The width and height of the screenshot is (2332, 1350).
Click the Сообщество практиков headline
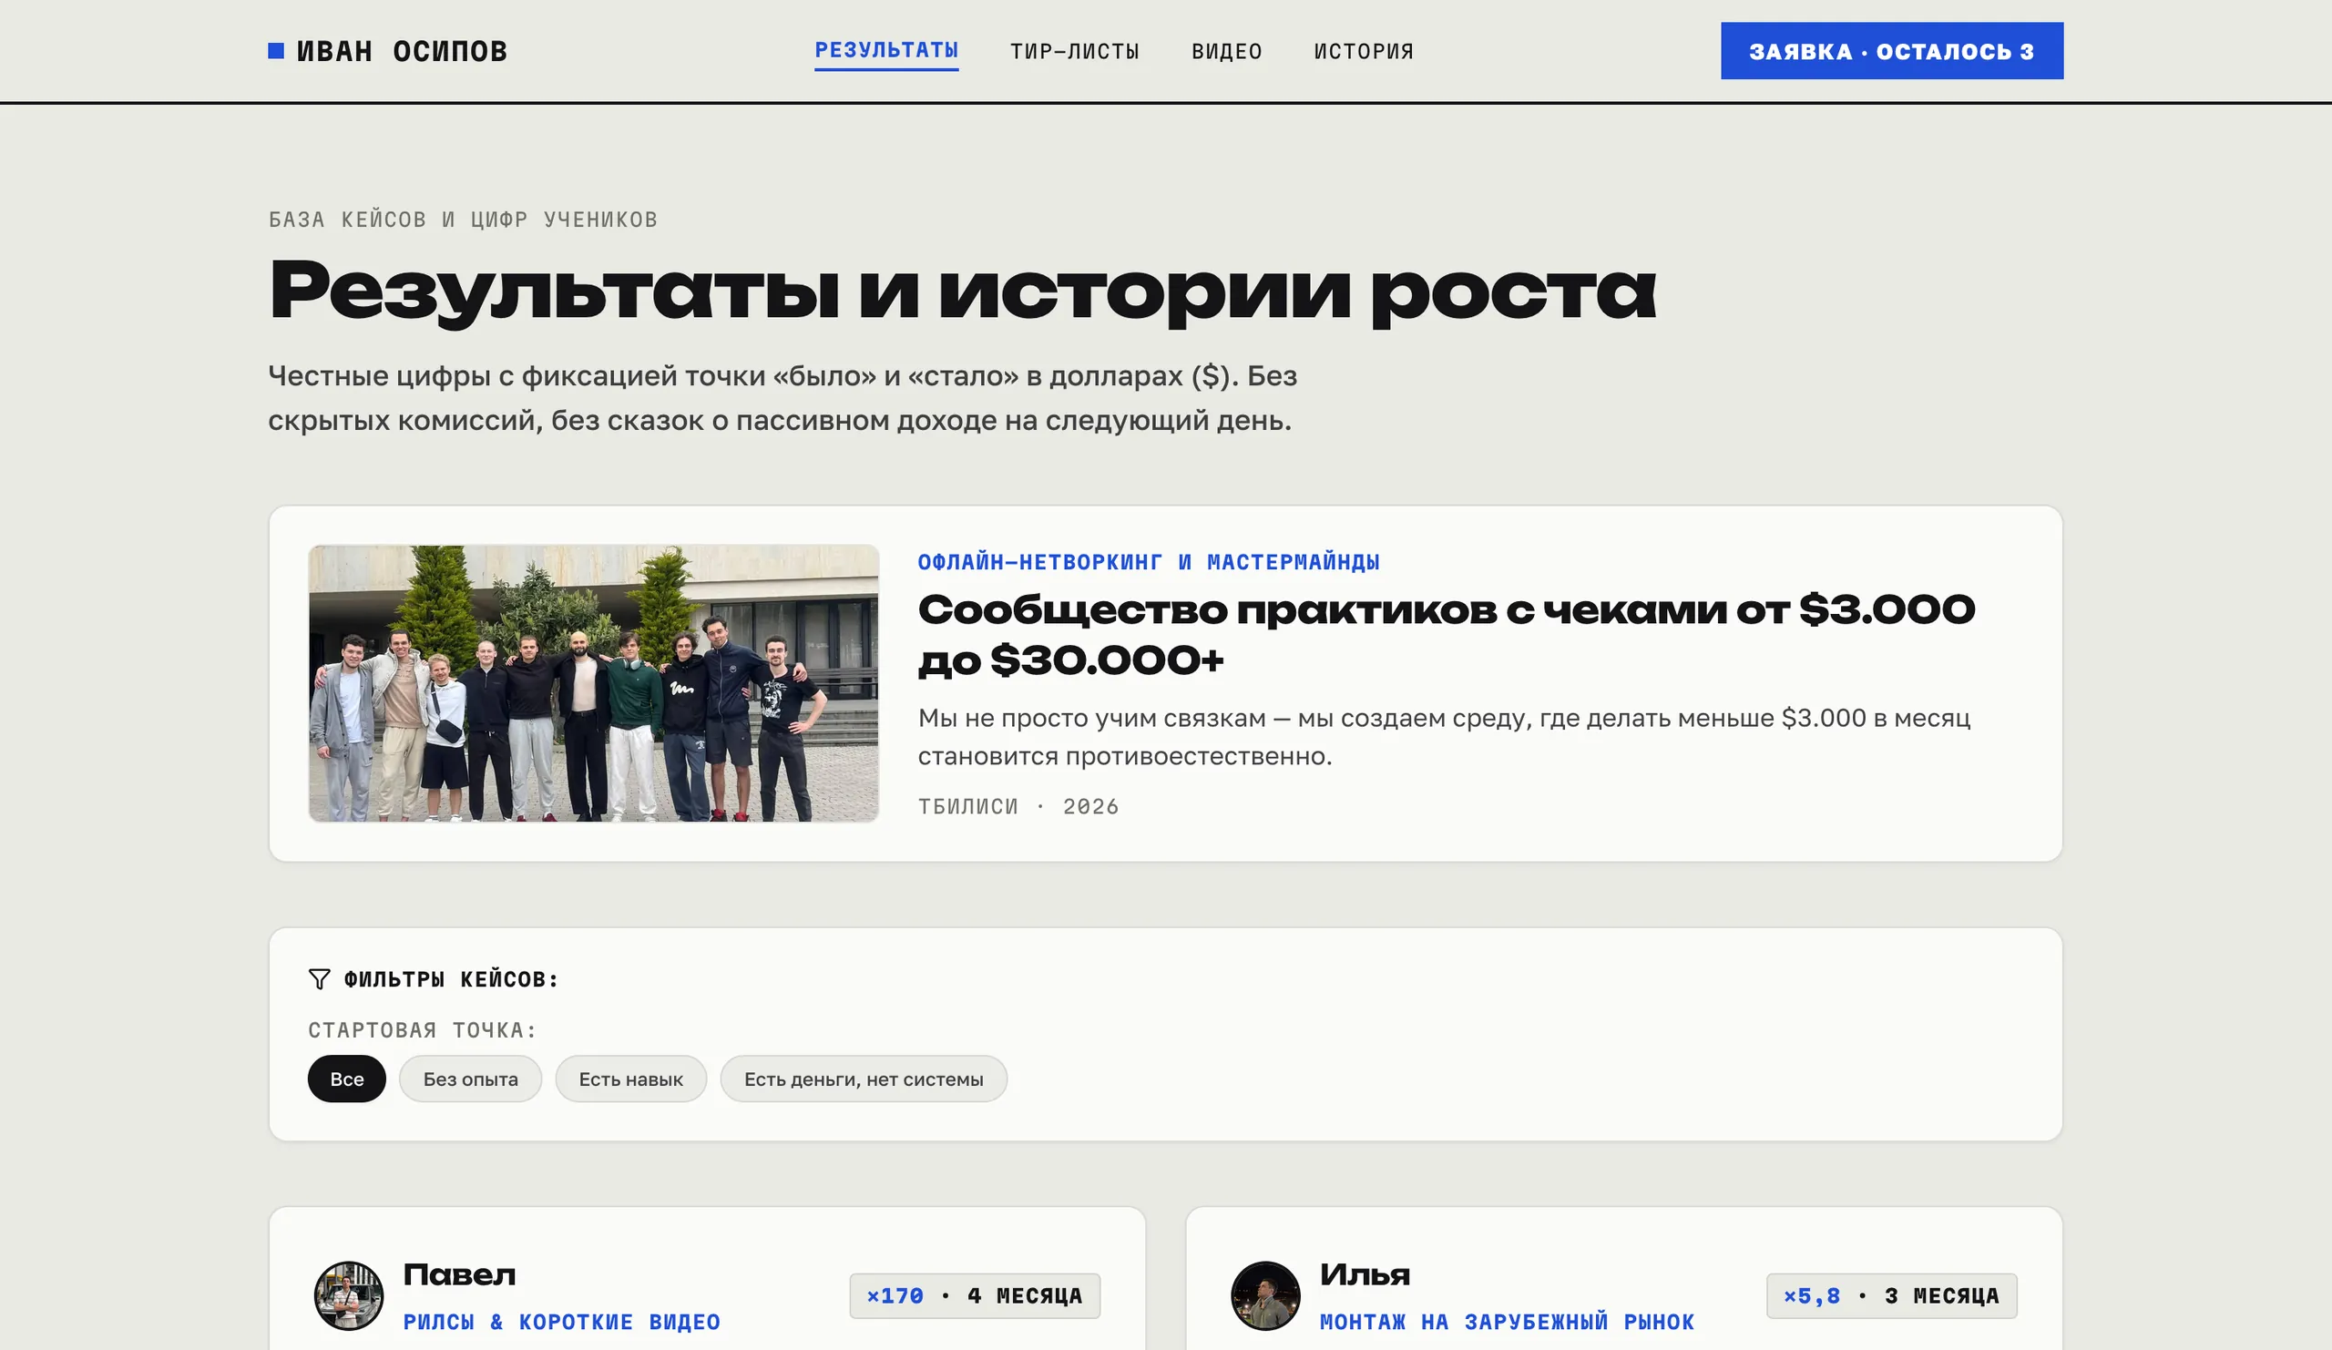(1446, 635)
